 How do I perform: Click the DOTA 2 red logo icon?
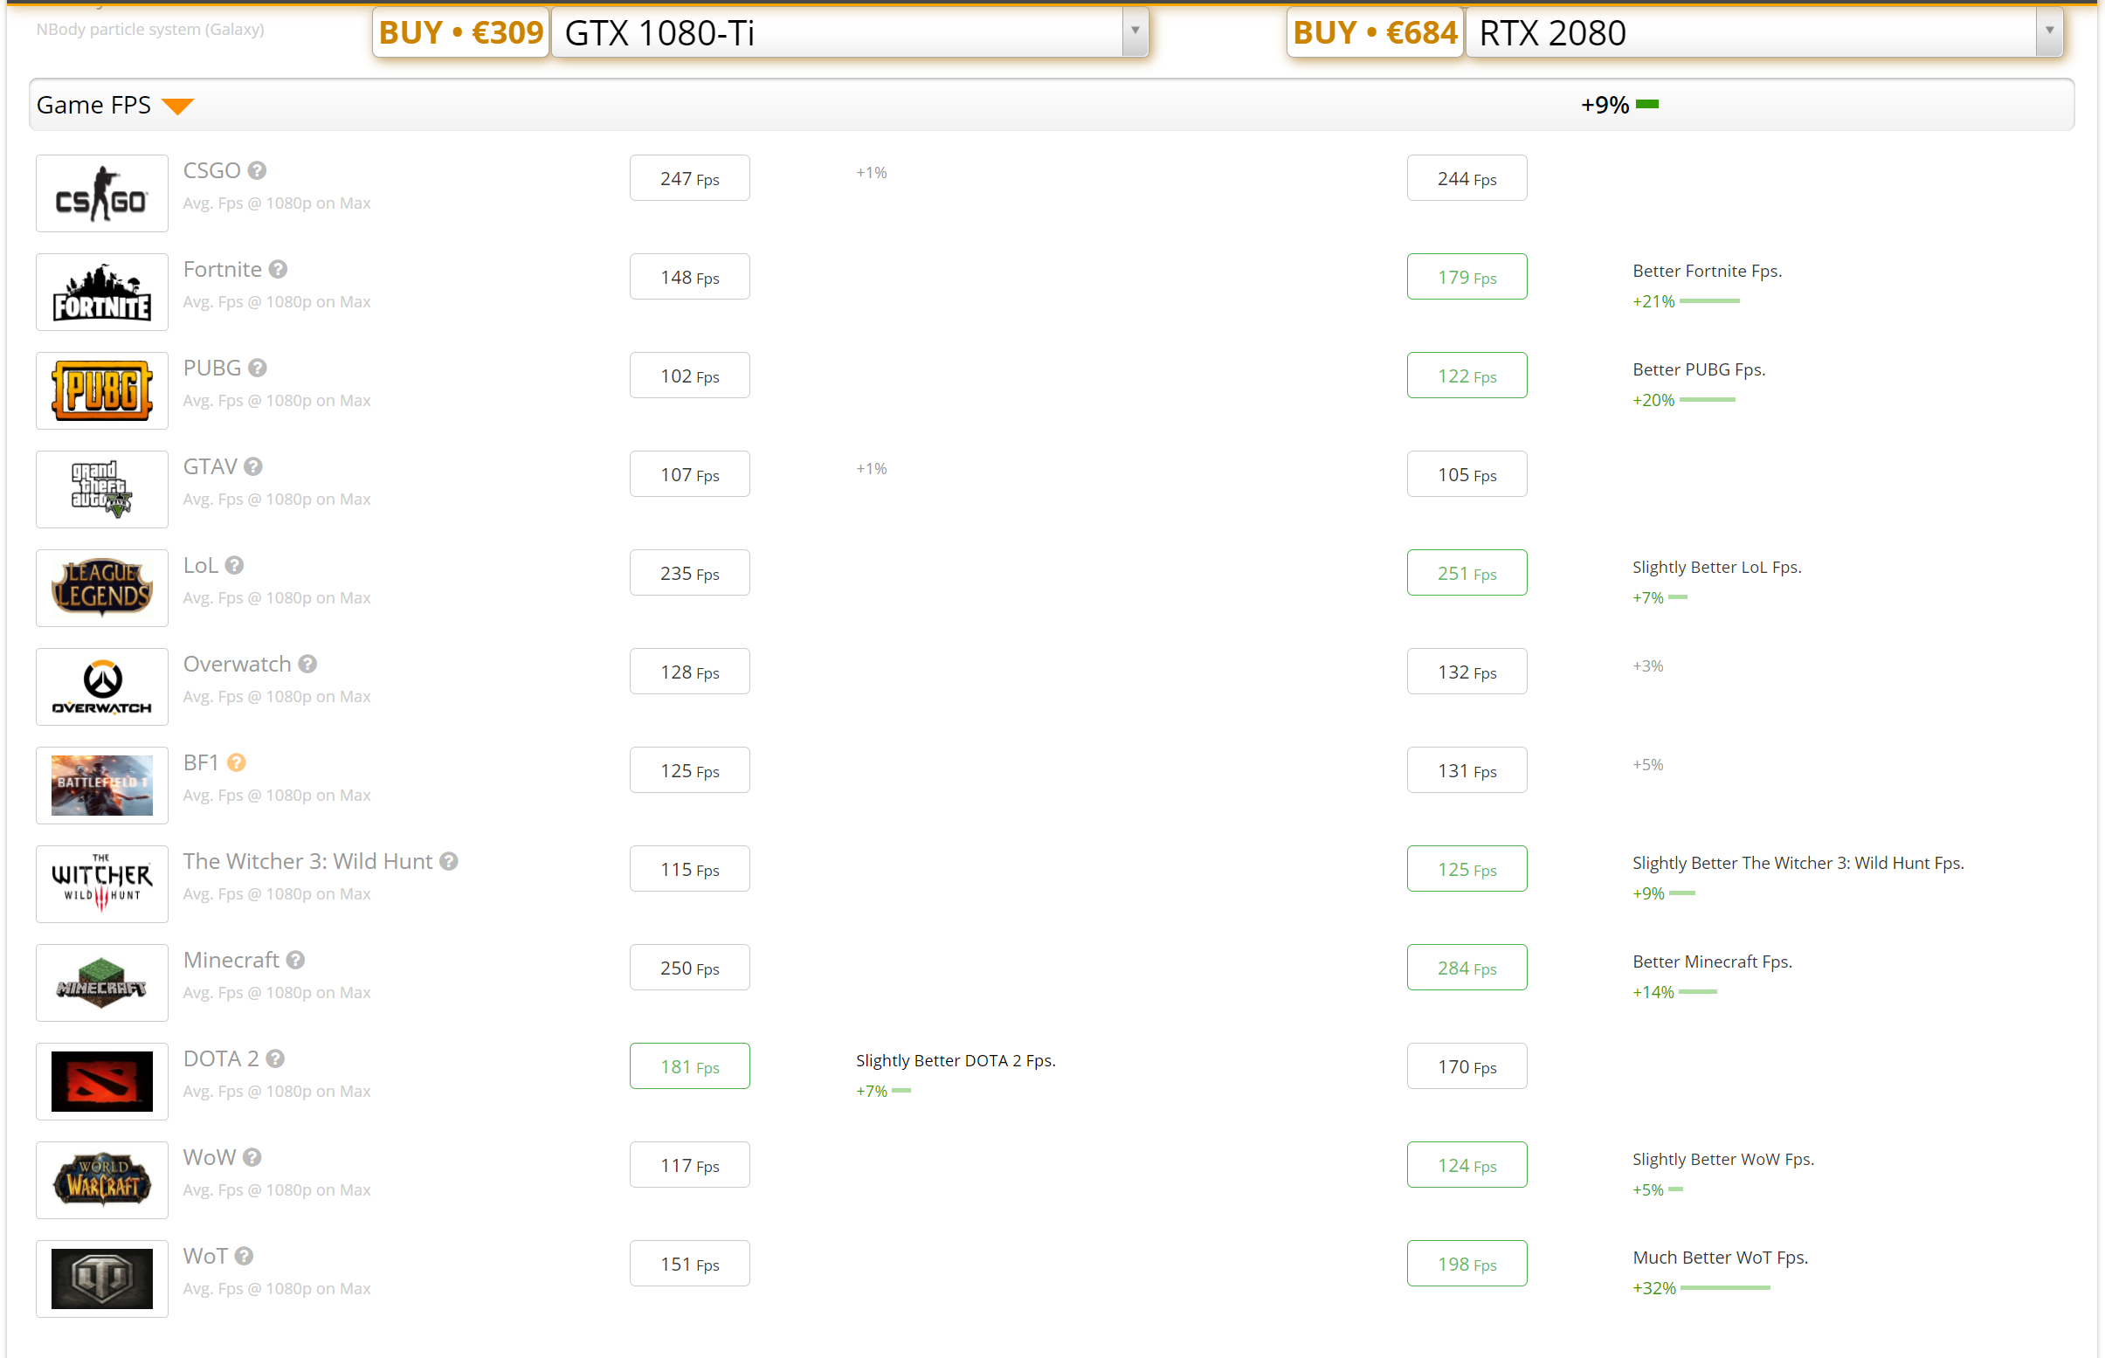pos(101,1081)
